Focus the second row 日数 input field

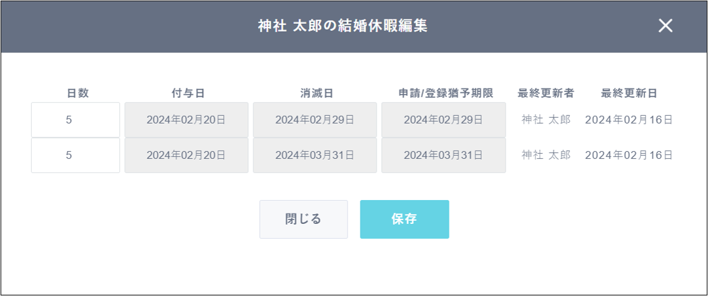click(x=75, y=155)
